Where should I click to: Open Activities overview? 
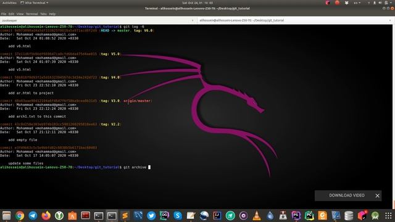pos(9,2)
